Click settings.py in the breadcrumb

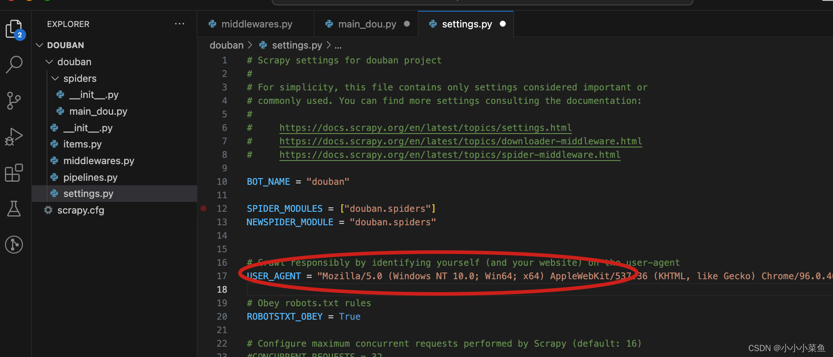tap(297, 45)
